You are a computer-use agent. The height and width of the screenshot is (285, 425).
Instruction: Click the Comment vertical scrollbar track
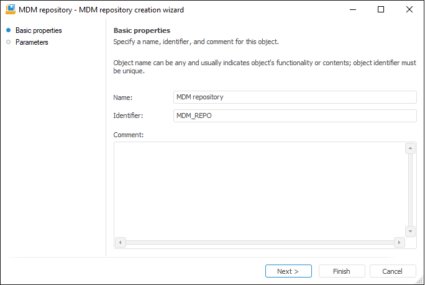(x=410, y=189)
